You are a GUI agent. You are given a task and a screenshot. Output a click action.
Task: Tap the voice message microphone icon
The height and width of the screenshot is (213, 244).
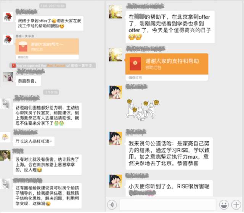[x=112, y=205]
